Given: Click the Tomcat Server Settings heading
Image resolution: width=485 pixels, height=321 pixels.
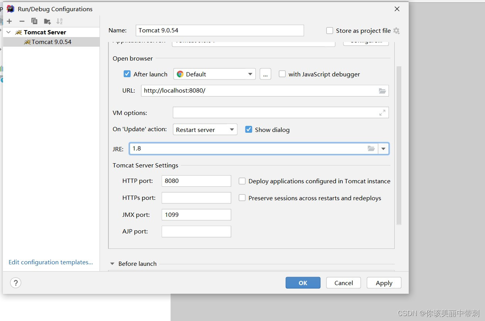Looking at the screenshot, I should click(x=145, y=165).
